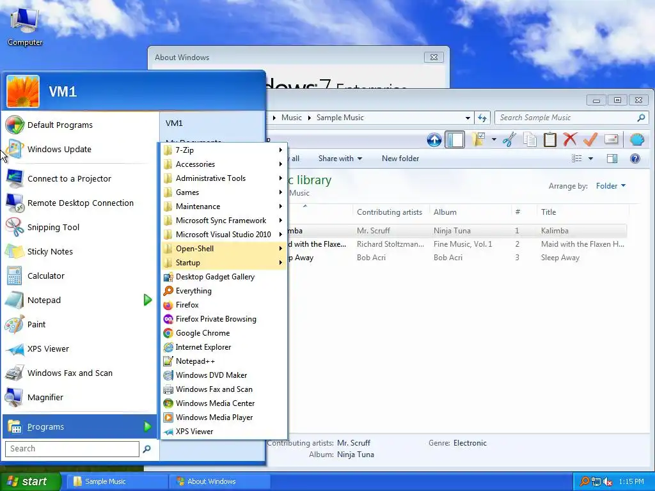
Task: Click the orange checkmark Properties icon
Action: (x=590, y=139)
